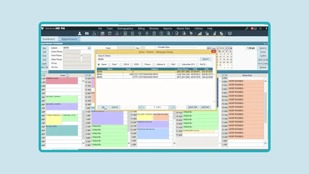
Task: Choose the Phone search radio button
Action: pos(142,64)
